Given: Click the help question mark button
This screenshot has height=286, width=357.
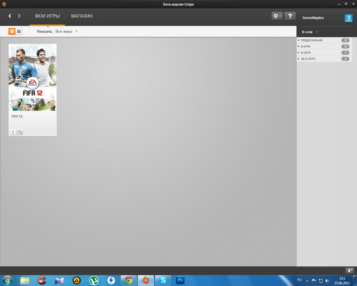Looking at the screenshot, I should coord(290,16).
